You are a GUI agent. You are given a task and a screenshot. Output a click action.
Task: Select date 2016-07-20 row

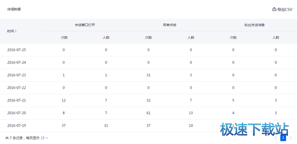point(148,113)
